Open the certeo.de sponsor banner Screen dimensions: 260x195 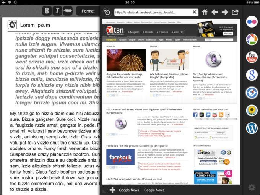pyautogui.click(x=213, y=158)
